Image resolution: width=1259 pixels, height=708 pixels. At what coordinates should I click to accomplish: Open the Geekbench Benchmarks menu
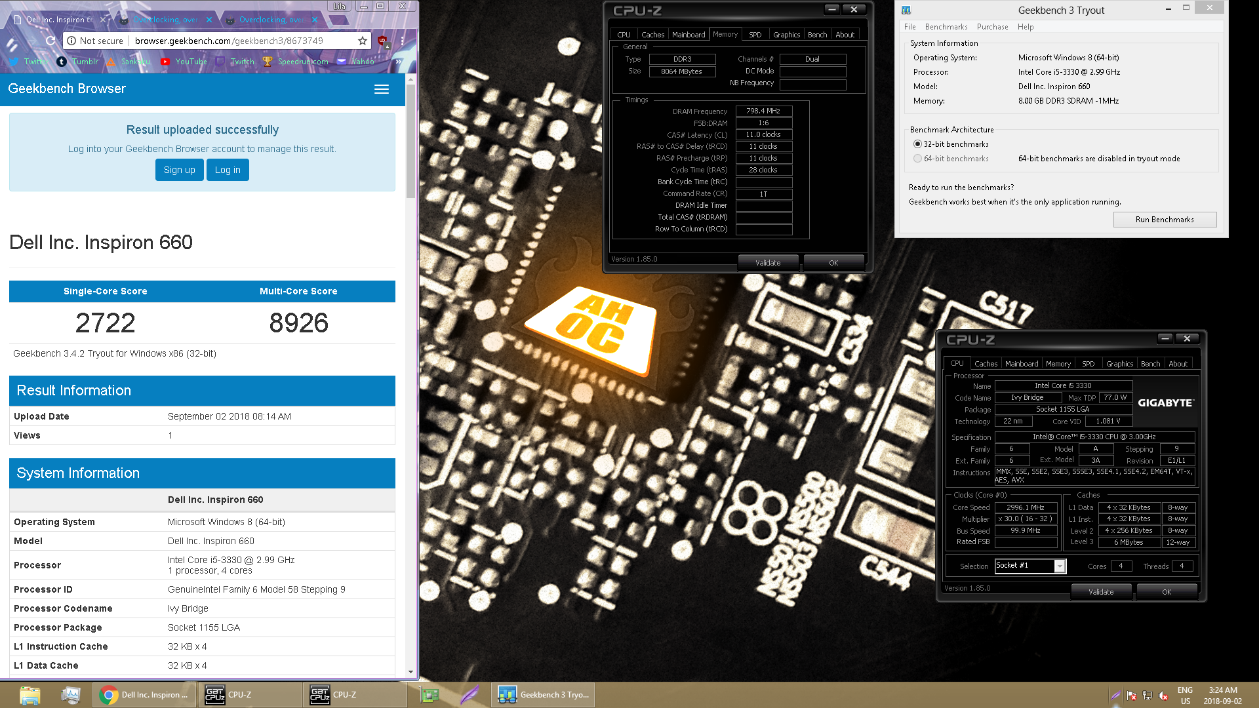coord(946,27)
